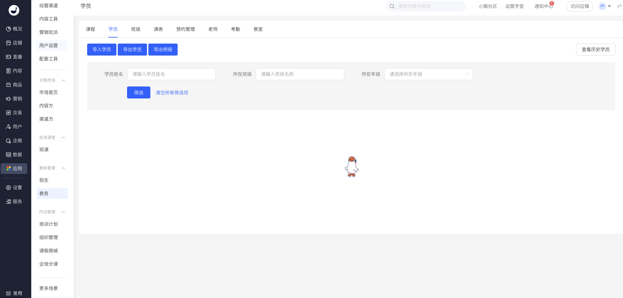The image size is (623, 298).
Task: Click the Overview (概况) sidebar icon
Action: tap(9, 29)
